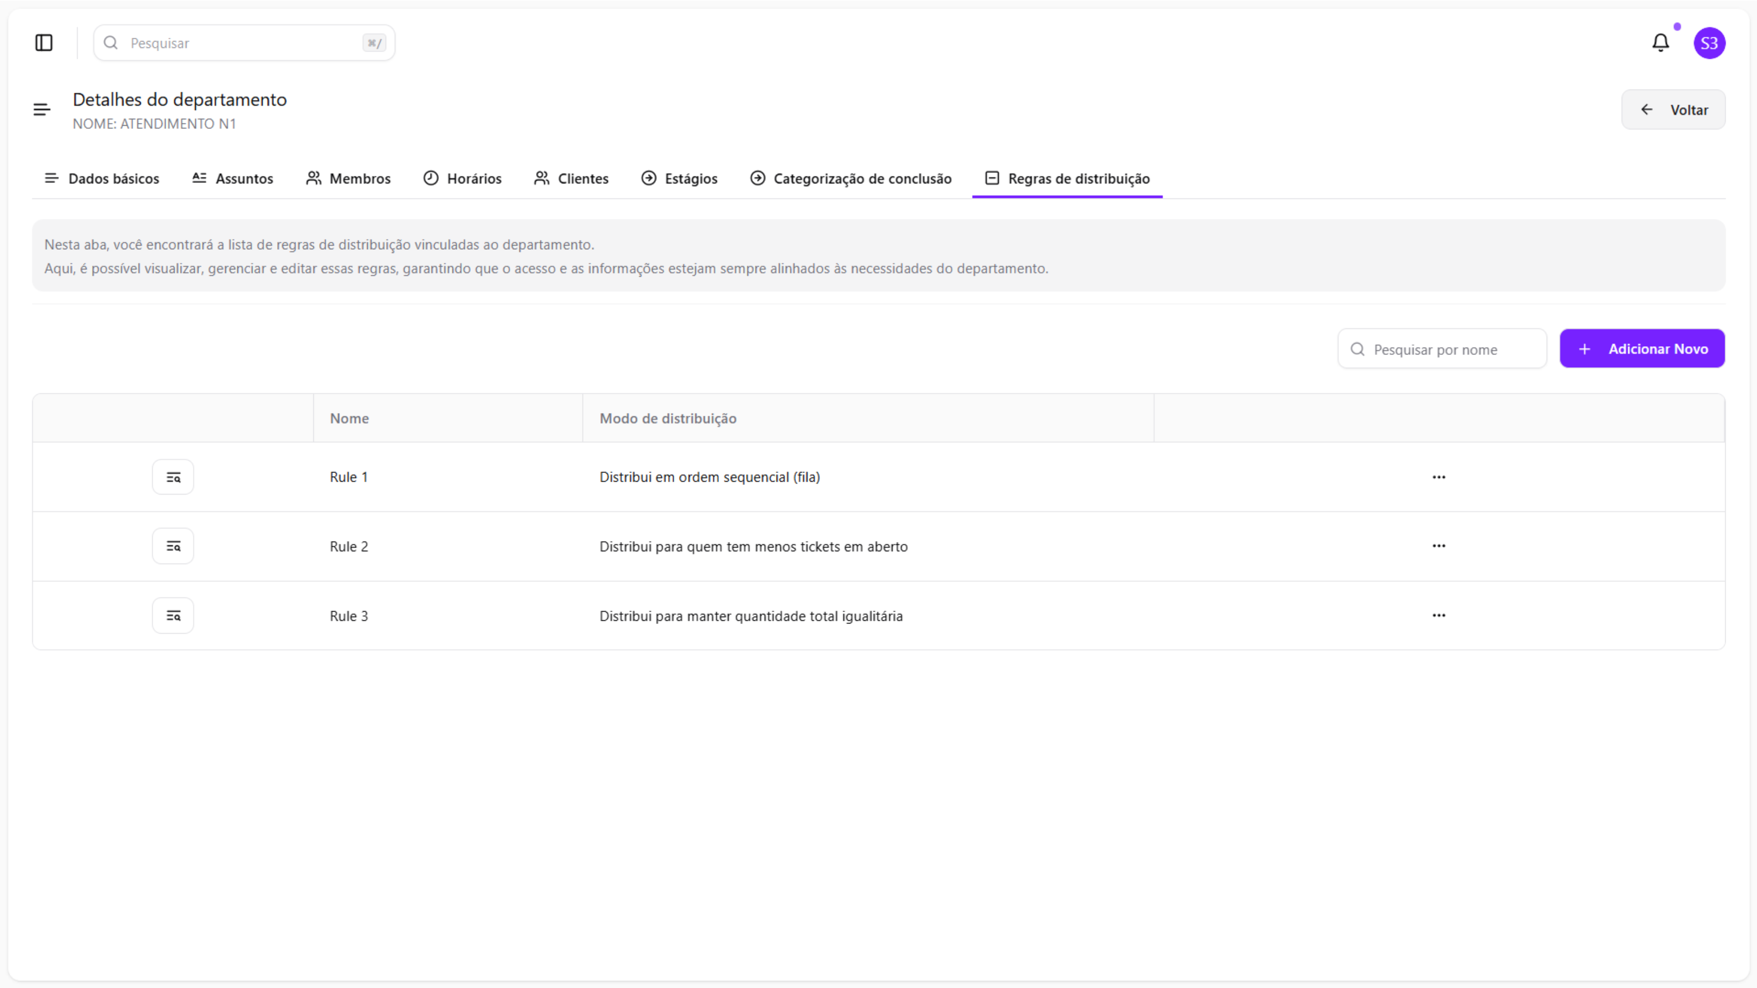View details icon for Rule 1
Image resolution: width=1757 pixels, height=988 pixels.
pos(173,477)
